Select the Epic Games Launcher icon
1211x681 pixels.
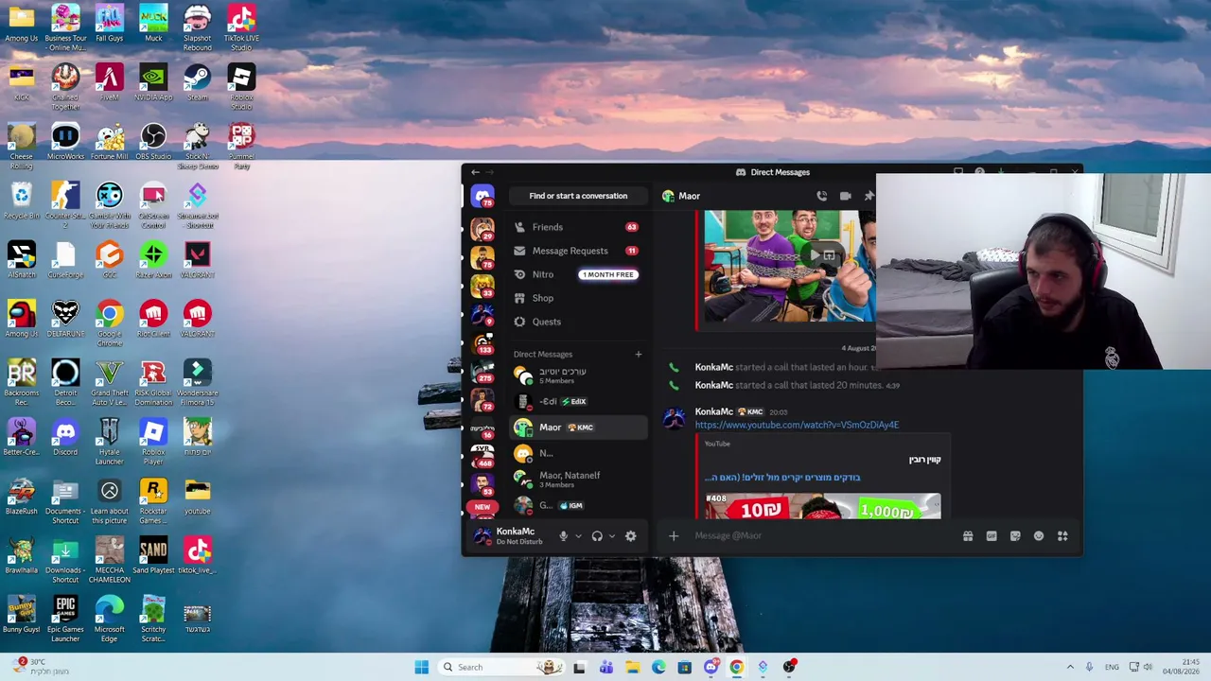(65, 619)
